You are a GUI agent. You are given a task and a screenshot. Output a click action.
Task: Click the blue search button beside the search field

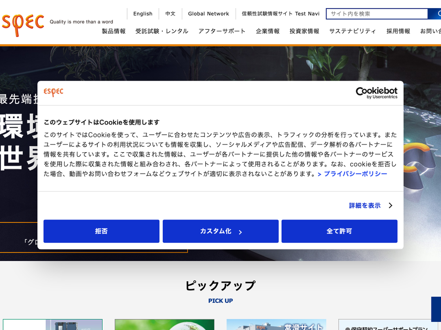point(434,14)
